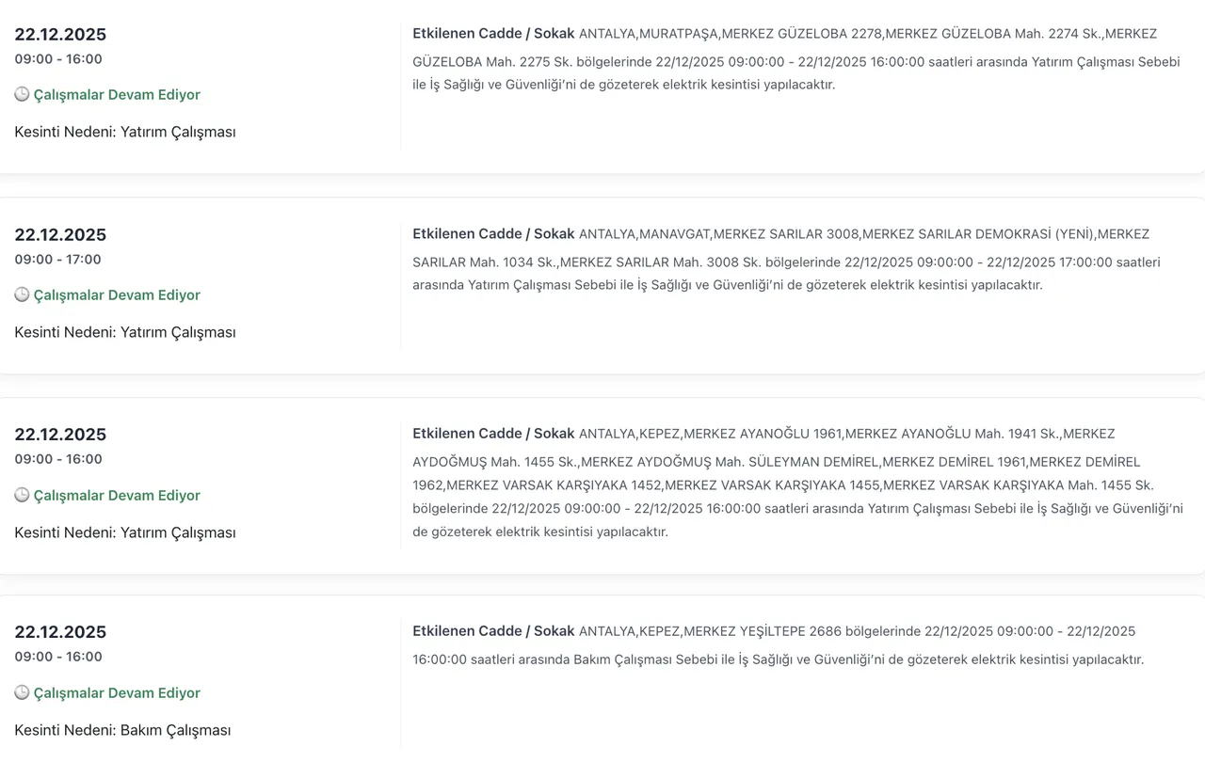
Task: Click the clock icon in the Manavgat Sarılar card
Action: click(x=22, y=295)
